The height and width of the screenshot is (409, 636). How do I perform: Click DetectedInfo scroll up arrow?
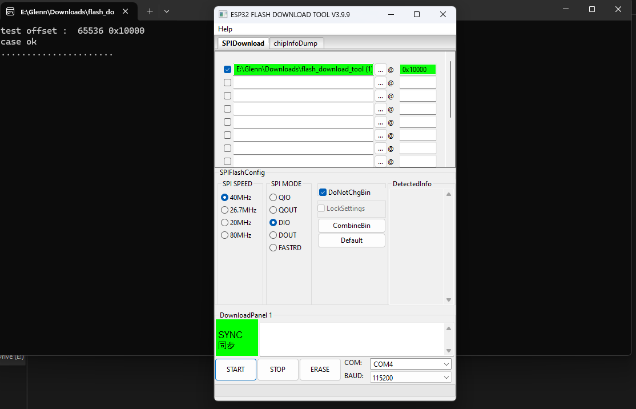[x=449, y=194]
